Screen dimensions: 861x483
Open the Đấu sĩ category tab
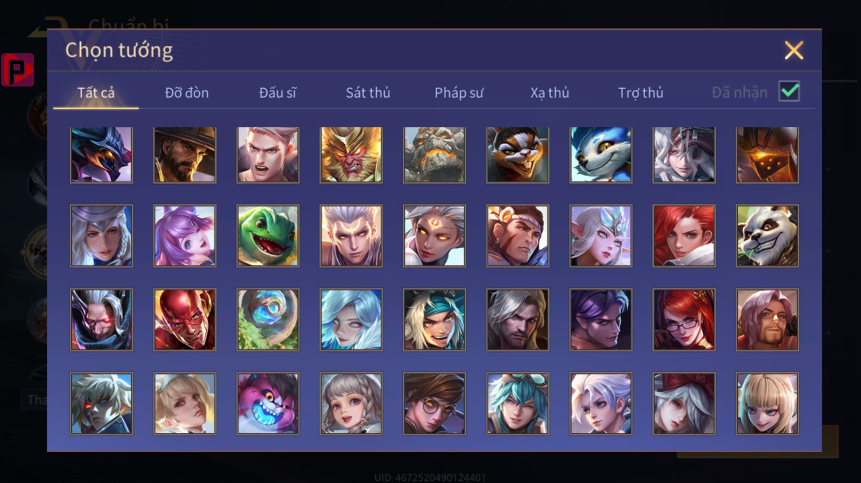(278, 93)
